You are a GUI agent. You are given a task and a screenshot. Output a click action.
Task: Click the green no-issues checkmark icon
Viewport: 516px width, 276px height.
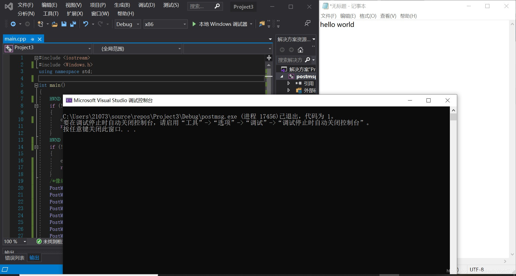pyautogui.click(x=39, y=242)
